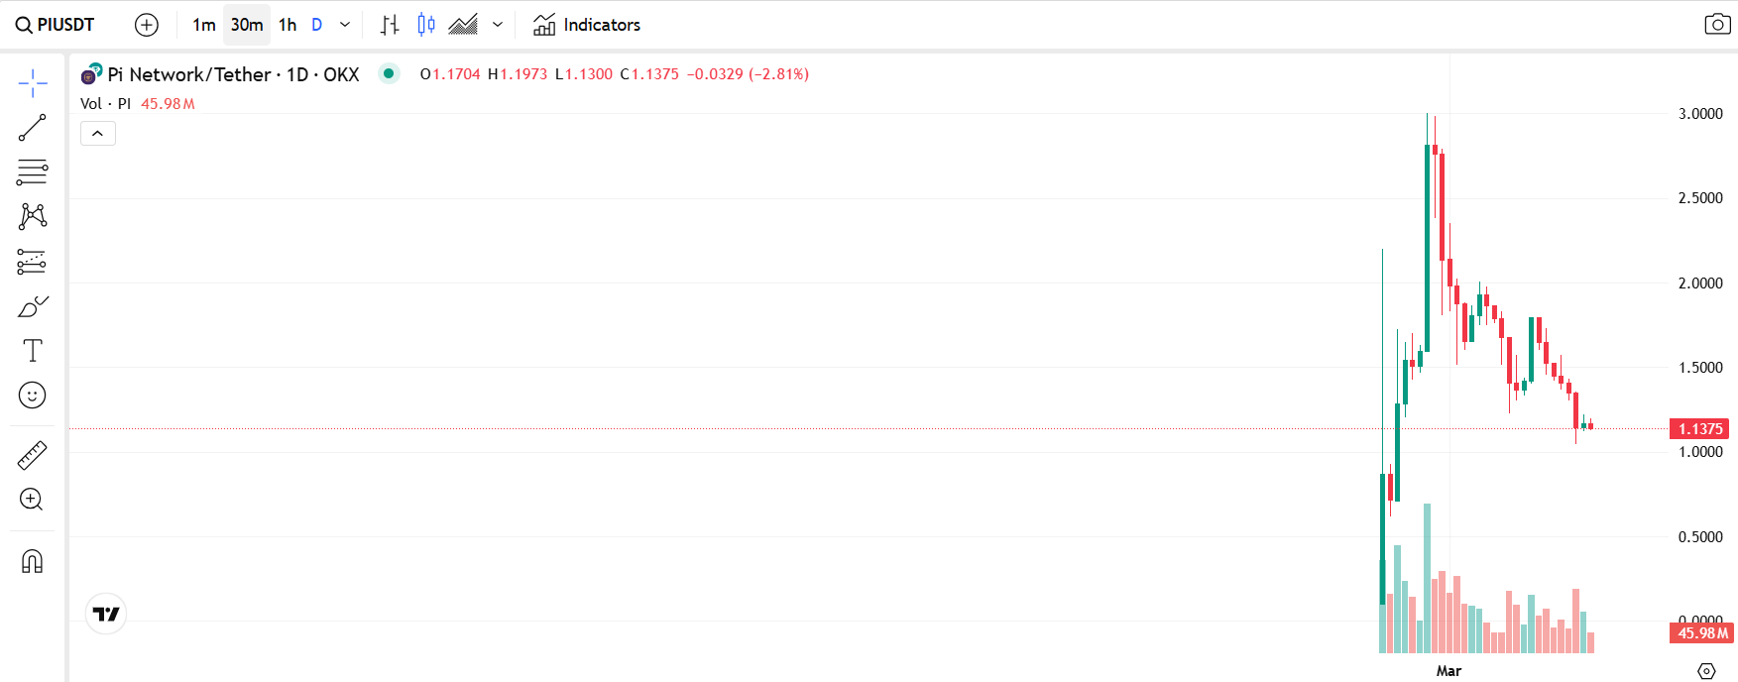Take a chart snapshot with the camera icon
Viewport: 1738px width, 682px height.
tap(1717, 25)
